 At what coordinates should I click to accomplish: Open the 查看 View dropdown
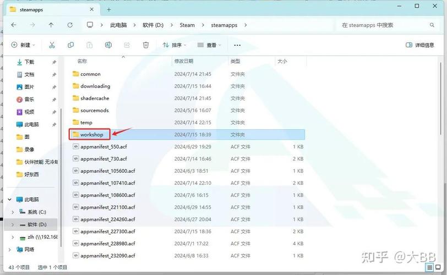209,45
